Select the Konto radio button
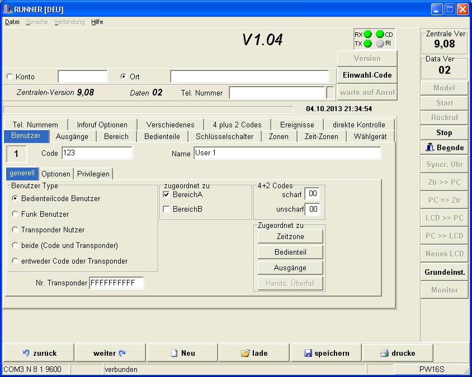 (x=10, y=77)
